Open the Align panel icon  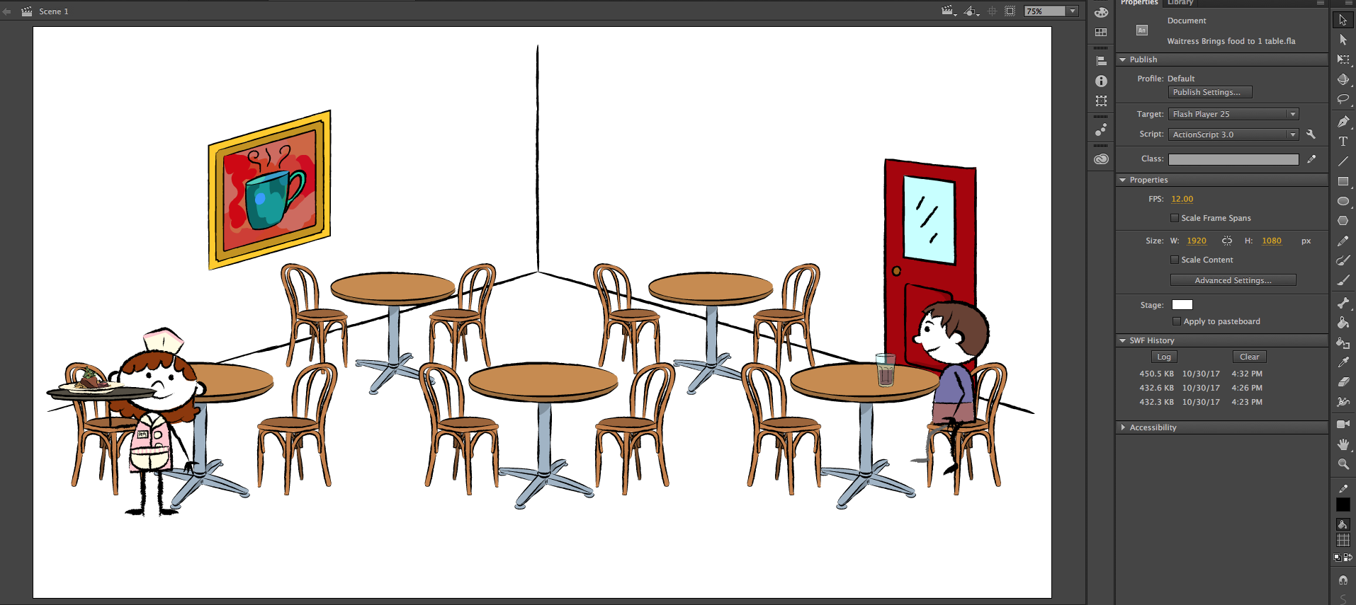pyautogui.click(x=1101, y=61)
